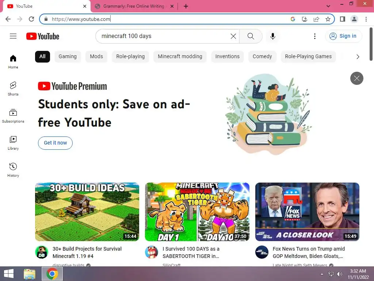Select the Mods filter chip
The height and width of the screenshot is (281, 374).
(x=96, y=57)
